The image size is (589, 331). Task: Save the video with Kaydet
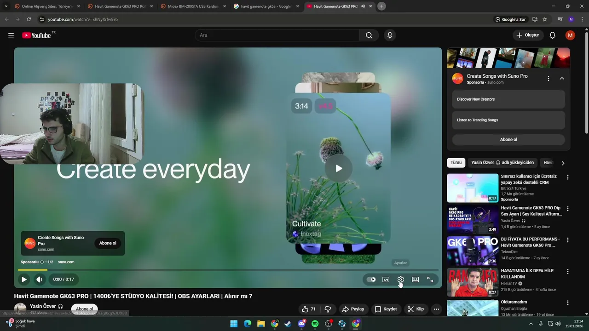[x=386, y=309]
